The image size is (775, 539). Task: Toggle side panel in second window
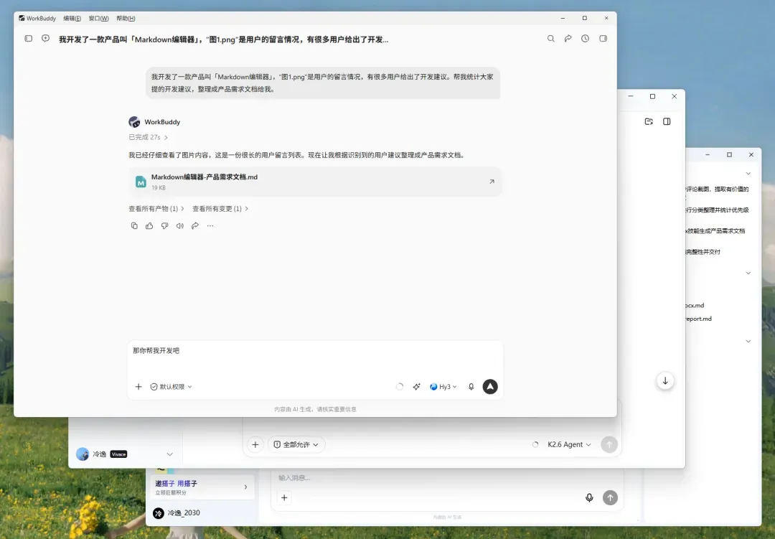click(x=667, y=121)
